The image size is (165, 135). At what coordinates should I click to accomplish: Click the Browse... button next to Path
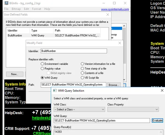pos(114,85)
